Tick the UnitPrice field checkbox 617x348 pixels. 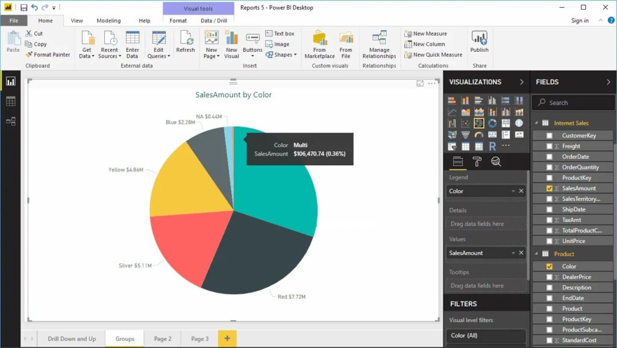pyautogui.click(x=550, y=241)
